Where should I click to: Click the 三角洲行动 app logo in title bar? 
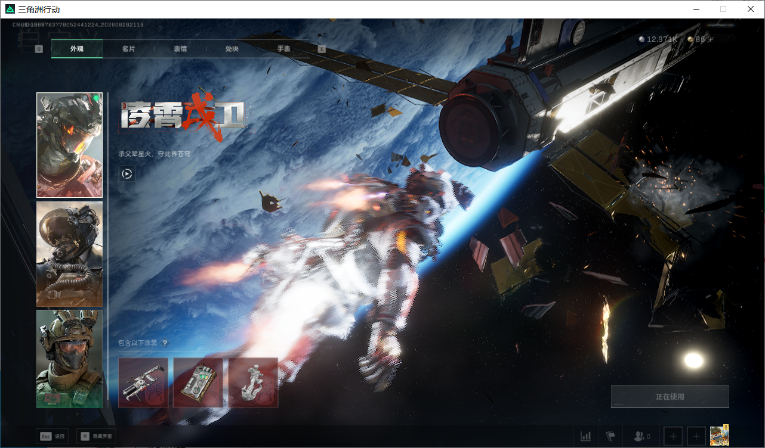pos(10,10)
